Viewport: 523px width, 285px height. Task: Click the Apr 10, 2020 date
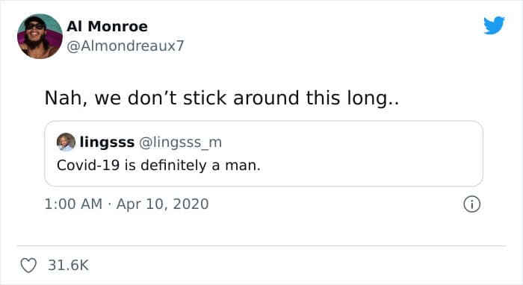click(x=162, y=204)
